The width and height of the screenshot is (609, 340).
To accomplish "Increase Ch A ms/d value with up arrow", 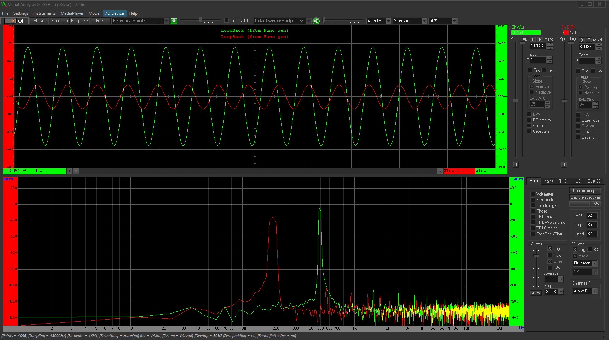I will [x=550, y=44].
